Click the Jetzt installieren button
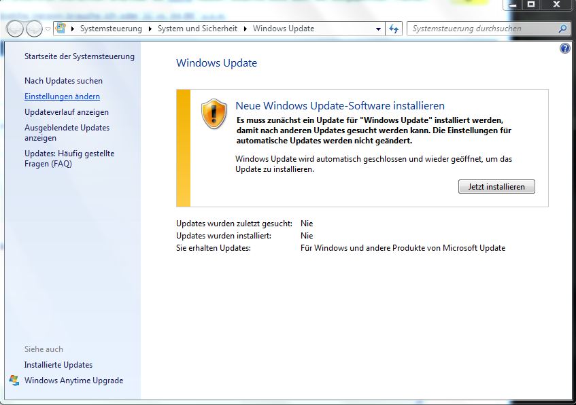 [496, 186]
